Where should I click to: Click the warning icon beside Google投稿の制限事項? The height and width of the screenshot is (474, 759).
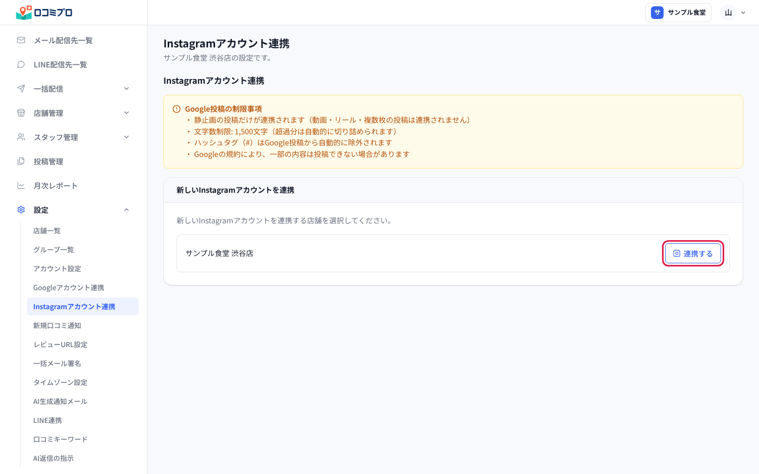coord(177,109)
